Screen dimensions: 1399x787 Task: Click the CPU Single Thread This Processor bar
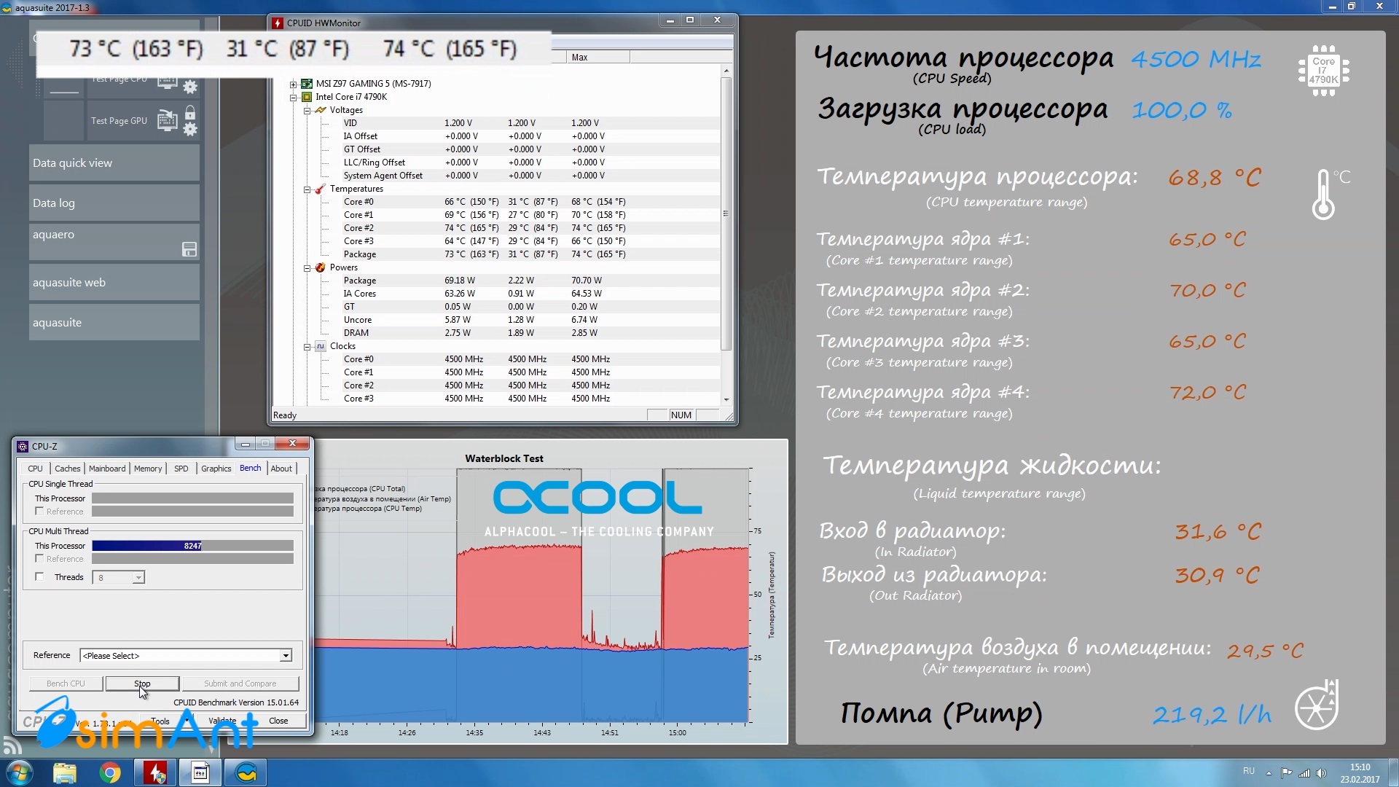tap(192, 498)
